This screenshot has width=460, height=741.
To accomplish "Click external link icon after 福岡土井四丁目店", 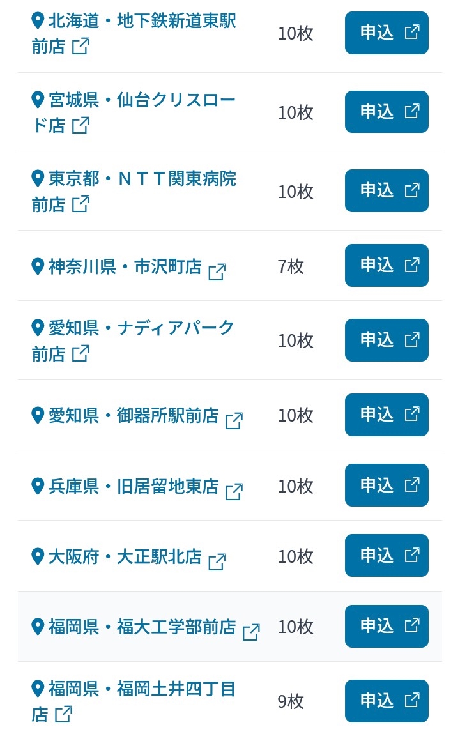I will [63, 714].
